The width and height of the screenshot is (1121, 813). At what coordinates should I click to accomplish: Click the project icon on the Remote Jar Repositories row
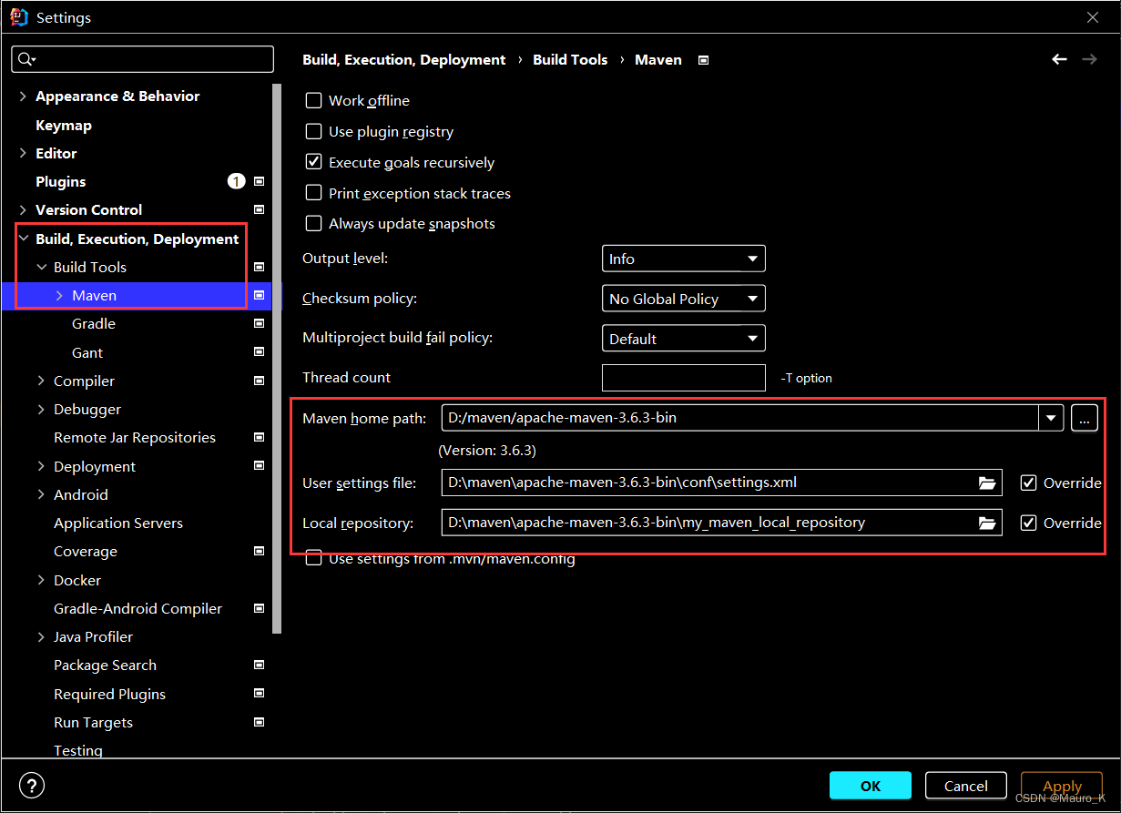[x=259, y=438]
